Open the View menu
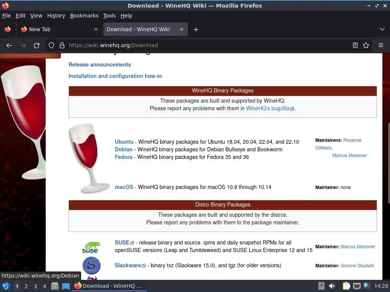 pyautogui.click(x=36, y=16)
